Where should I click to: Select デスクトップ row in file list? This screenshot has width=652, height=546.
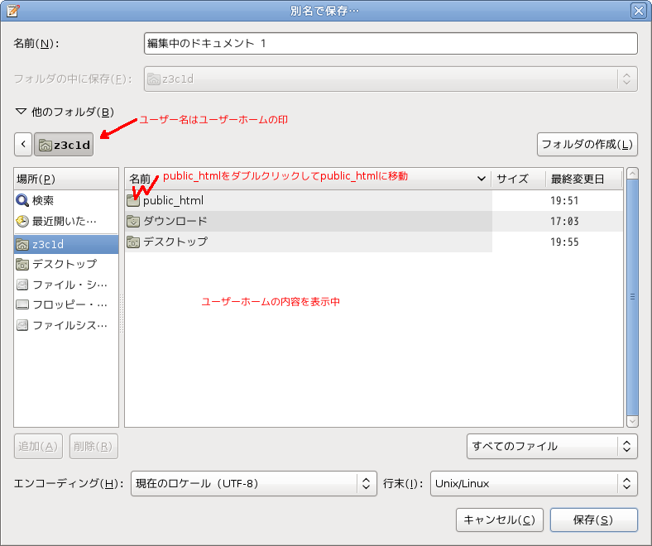click(x=374, y=242)
